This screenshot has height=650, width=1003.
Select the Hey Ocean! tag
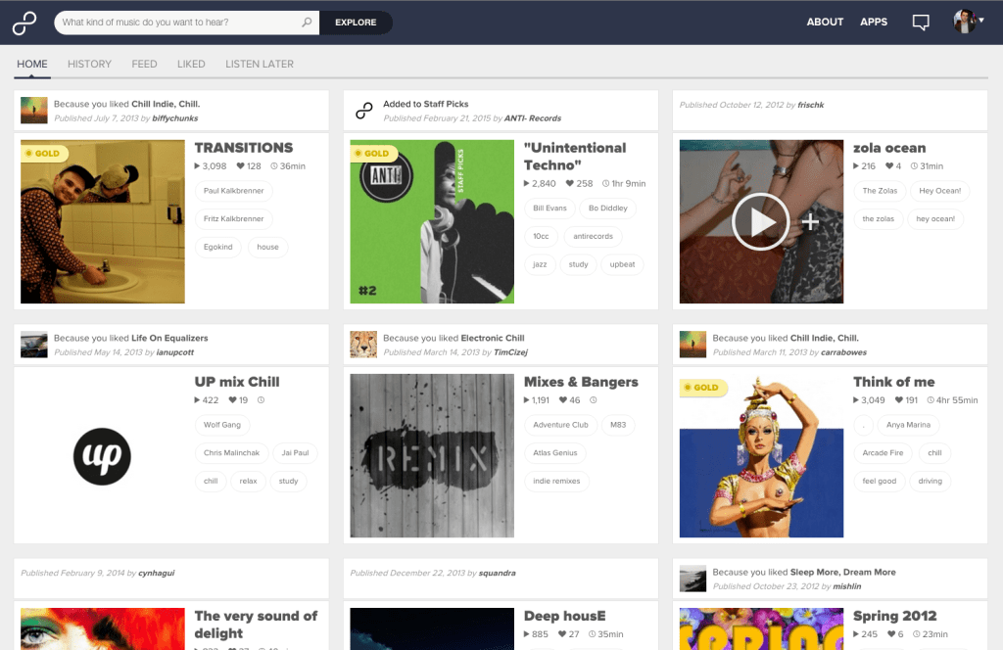coord(939,191)
